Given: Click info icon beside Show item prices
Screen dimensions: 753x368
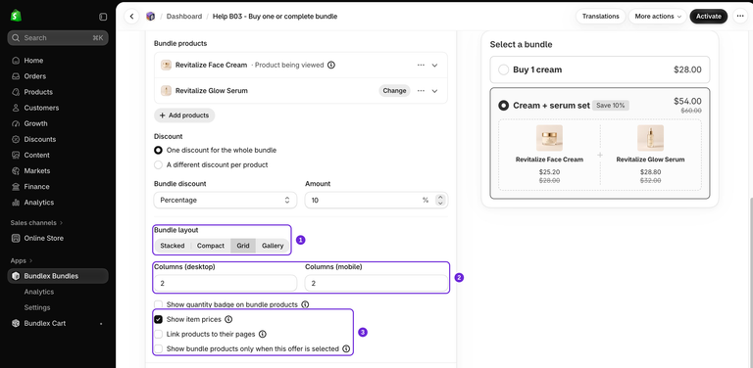Looking at the screenshot, I should coord(228,319).
